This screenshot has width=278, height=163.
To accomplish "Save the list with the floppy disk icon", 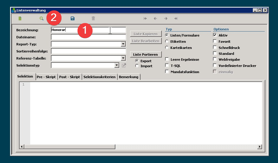I will pyautogui.click(x=72, y=18).
